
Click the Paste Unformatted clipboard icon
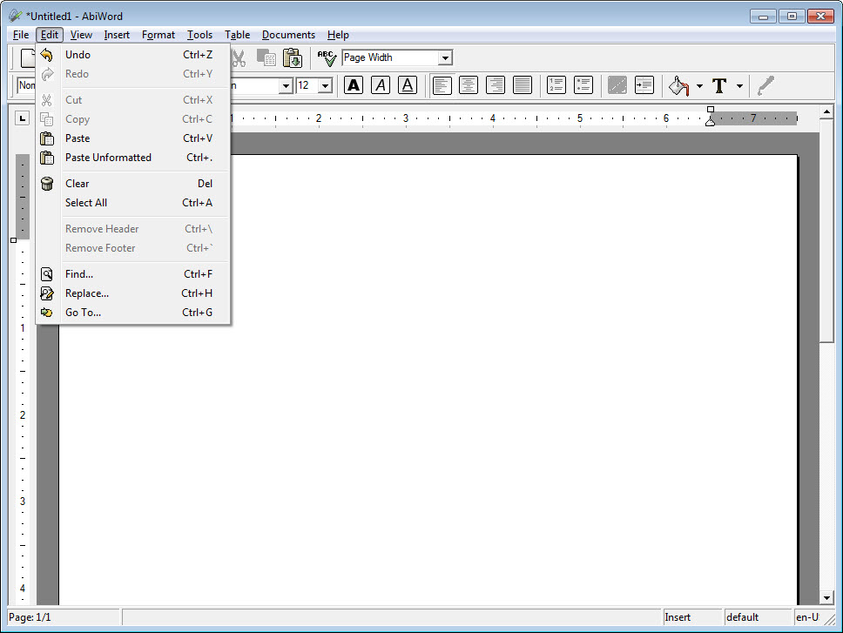click(x=47, y=158)
